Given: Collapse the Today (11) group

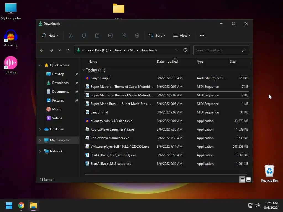Looking at the screenshot, I should click(x=83, y=70).
